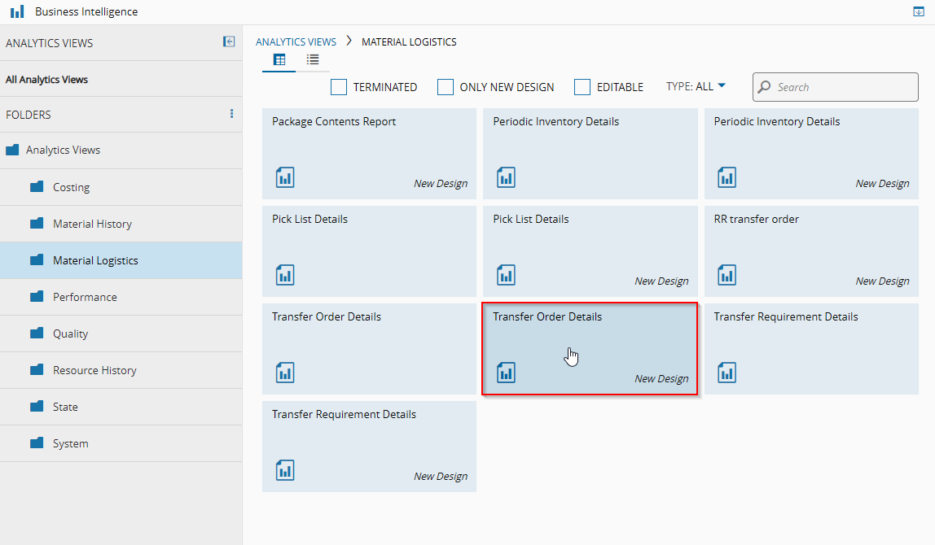Screen dimensions: 935x545
Task: Select All Analytics Views
Action: tap(46, 80)
